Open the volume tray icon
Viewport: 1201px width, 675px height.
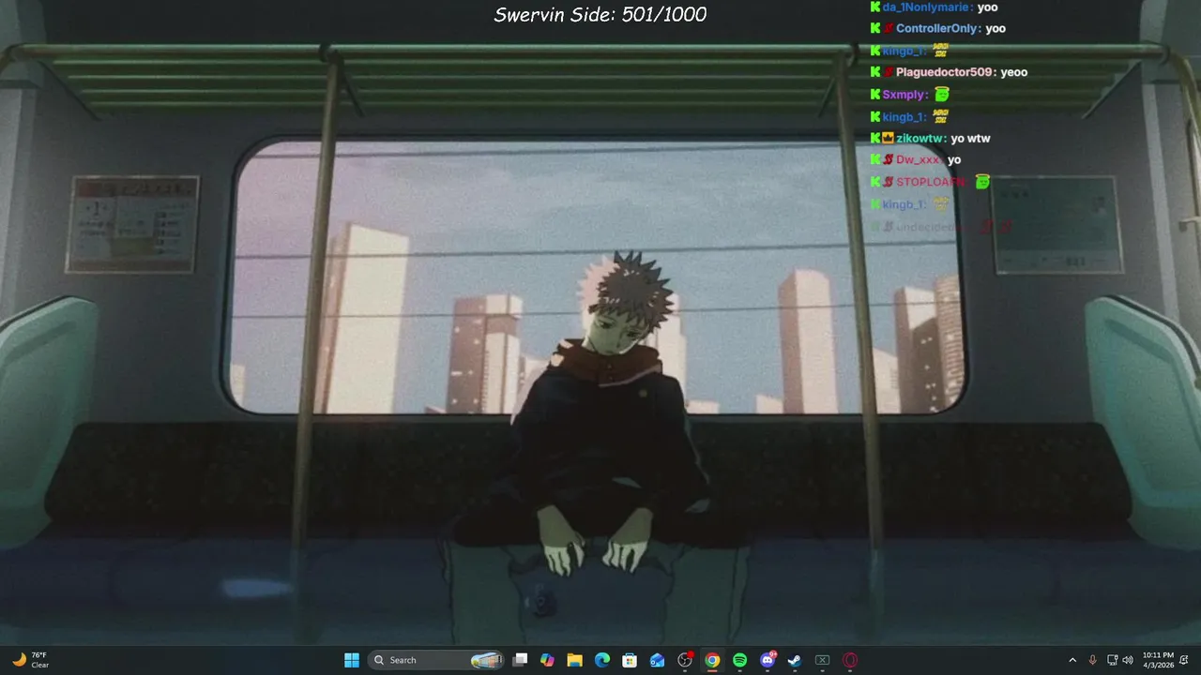point(1128,660)
